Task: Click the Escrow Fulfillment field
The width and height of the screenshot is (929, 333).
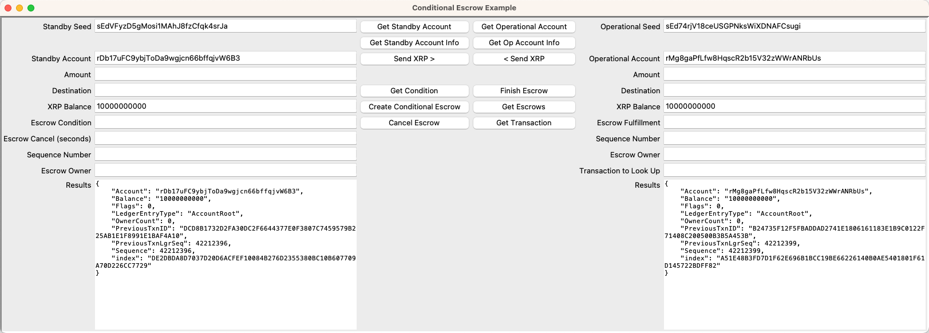Action: tap(794, 122)
